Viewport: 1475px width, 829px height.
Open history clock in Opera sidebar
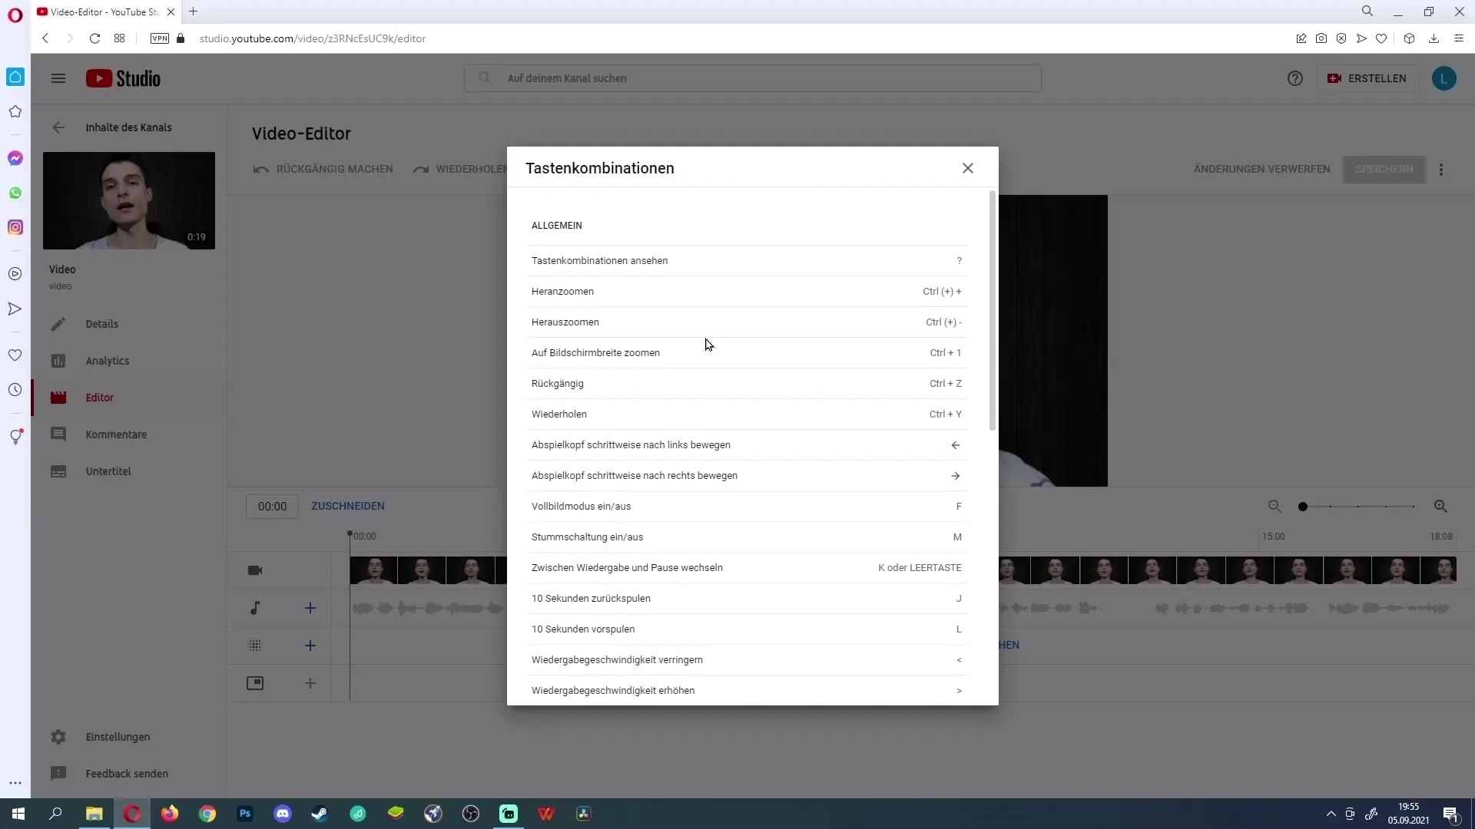point(15,390)
